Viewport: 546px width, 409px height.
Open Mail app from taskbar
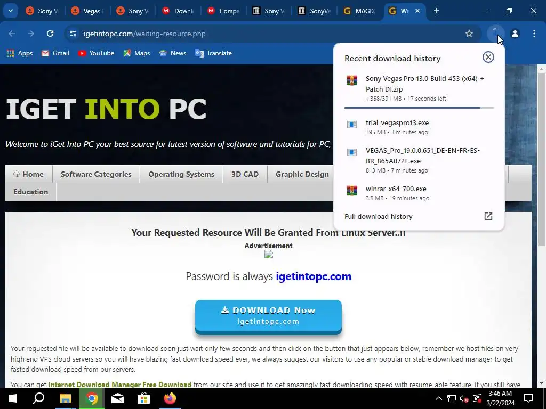tap(118, 398)
